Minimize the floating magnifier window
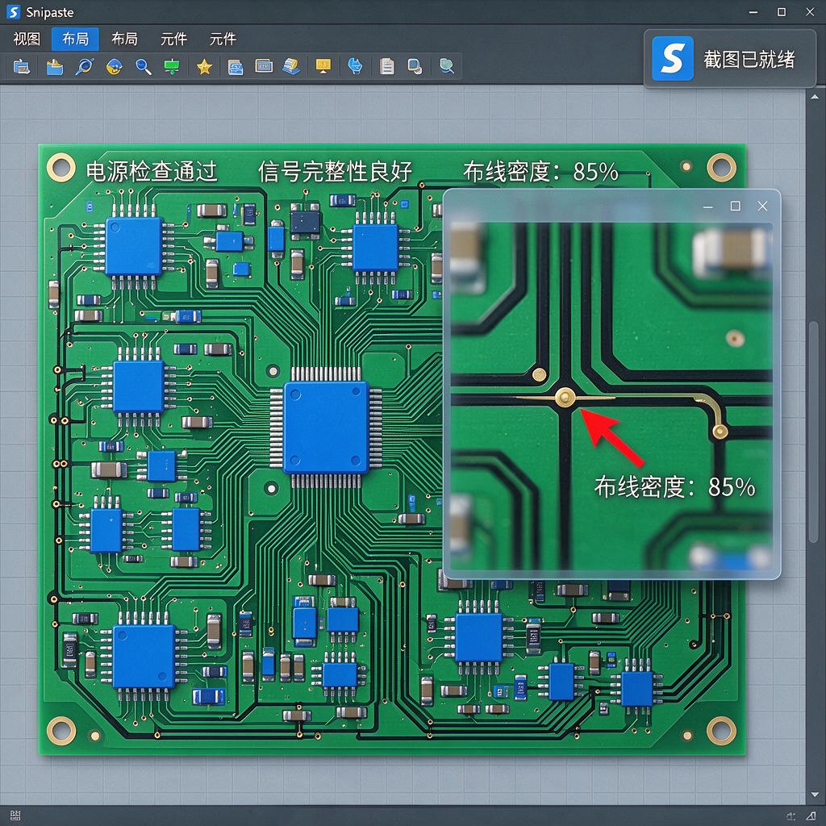The width and height of the screenshot is (826, 826). 708,207
